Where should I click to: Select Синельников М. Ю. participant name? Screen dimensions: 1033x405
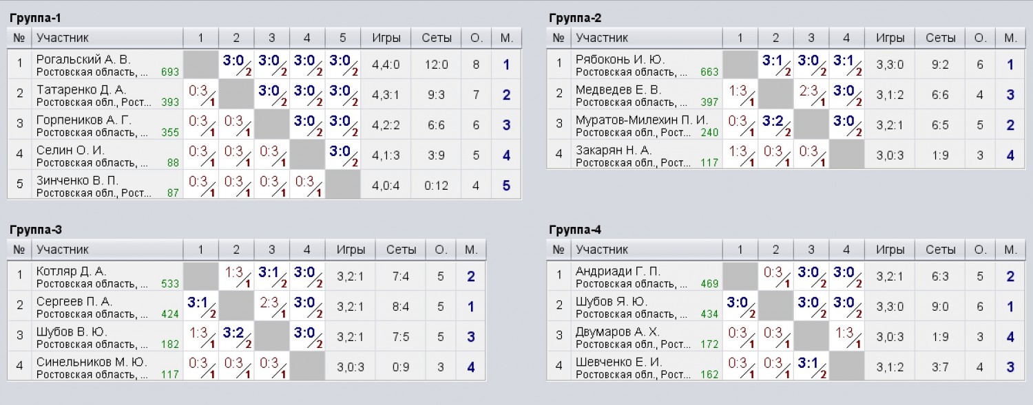(92, 362)
